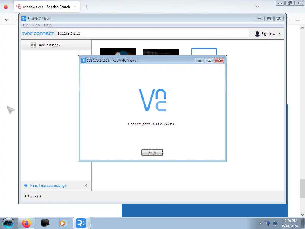Click browser scrollbar up arrow
This screenshot has height=229, width=305.
(303, 28)
